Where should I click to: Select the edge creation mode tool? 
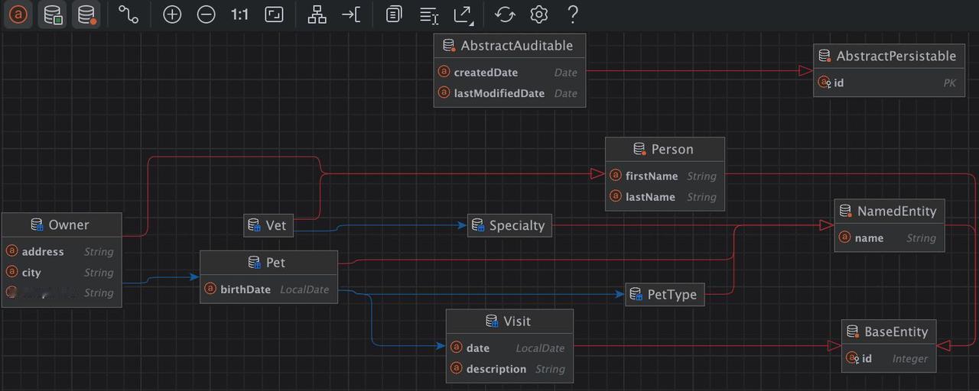pos(128,15)
